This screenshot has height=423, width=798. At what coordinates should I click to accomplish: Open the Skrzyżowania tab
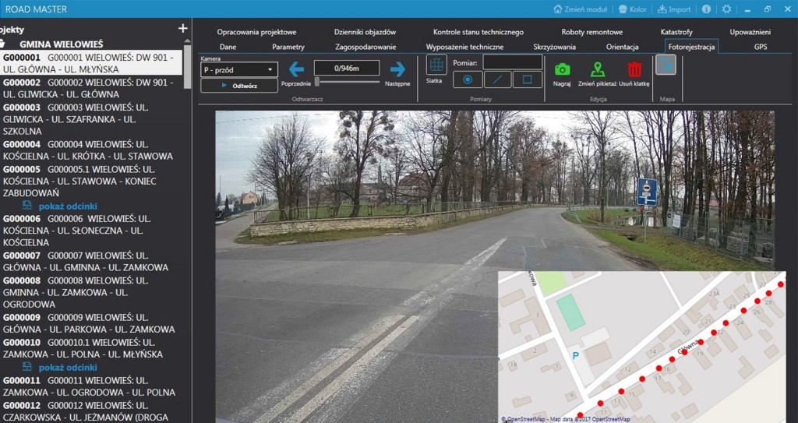555,46
